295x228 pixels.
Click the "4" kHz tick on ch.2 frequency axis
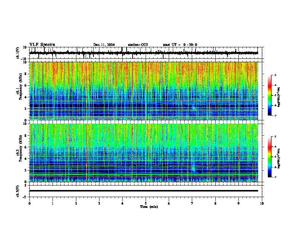(26, 159)
